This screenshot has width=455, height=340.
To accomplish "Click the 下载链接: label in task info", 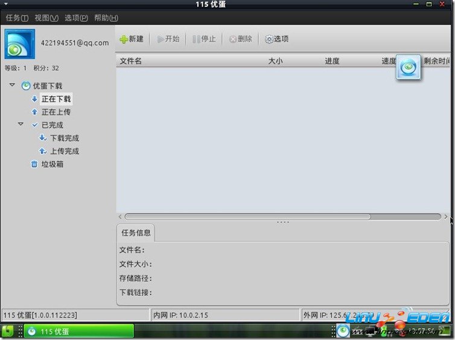I will pyautogui.click(x=136, y=292).
